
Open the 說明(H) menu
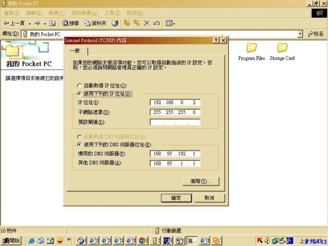(135, 13)
